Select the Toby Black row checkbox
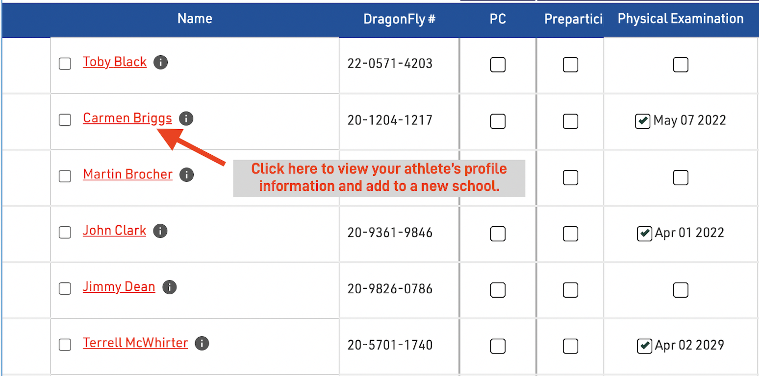The image size is (759, 376). click(x=65, y=64)
